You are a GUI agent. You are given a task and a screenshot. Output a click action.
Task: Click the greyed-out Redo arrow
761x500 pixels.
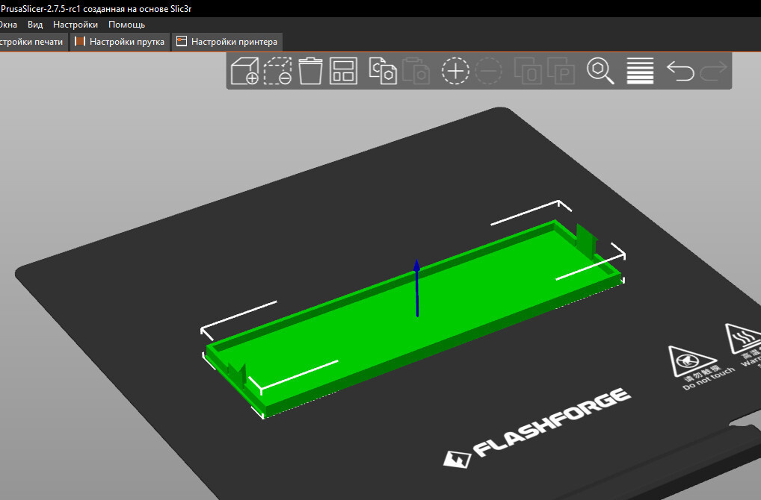713,71
